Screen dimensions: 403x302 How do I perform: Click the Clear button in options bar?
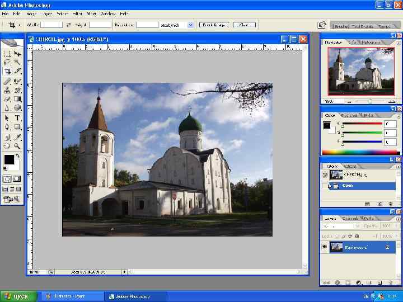click(244, 25)
